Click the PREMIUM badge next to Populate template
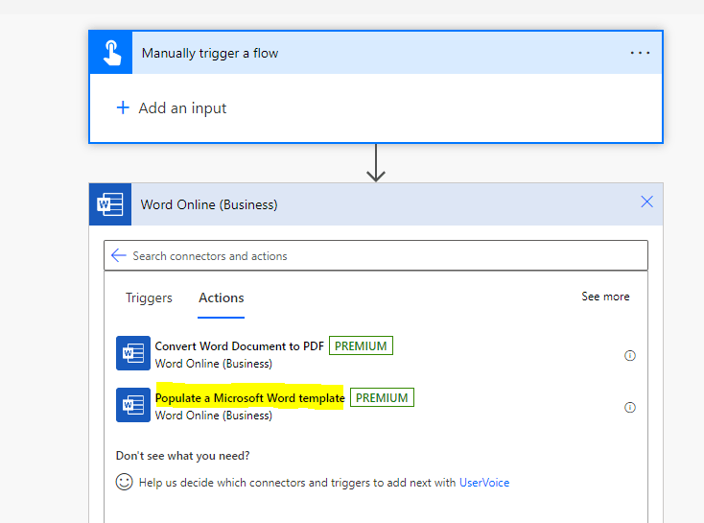The width and height of the screenshot is (704, 523). click(382, 397)
